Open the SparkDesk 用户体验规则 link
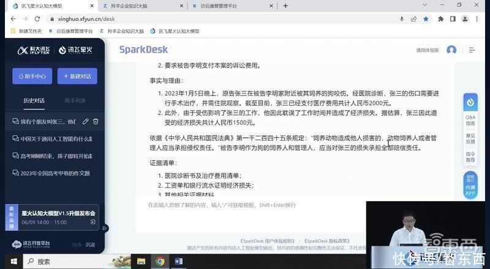The height and width of the screenshot is (269, 490). pos(267,241)
